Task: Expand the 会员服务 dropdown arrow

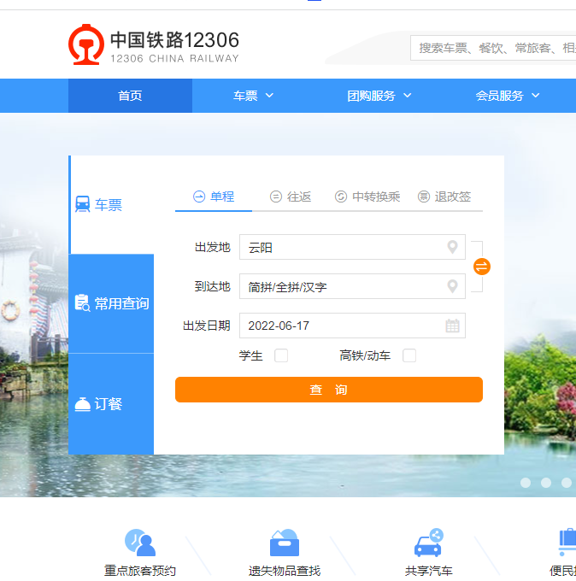Action: click(x=535, y=96)
